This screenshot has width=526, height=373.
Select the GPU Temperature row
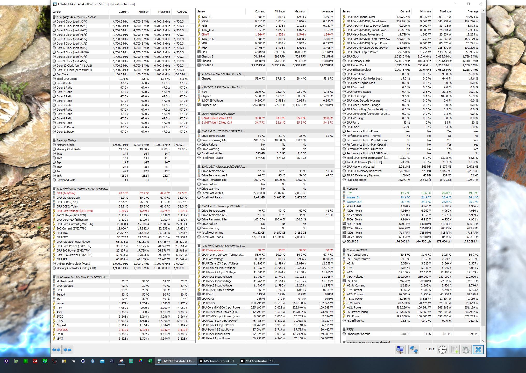tap(212, 250)
